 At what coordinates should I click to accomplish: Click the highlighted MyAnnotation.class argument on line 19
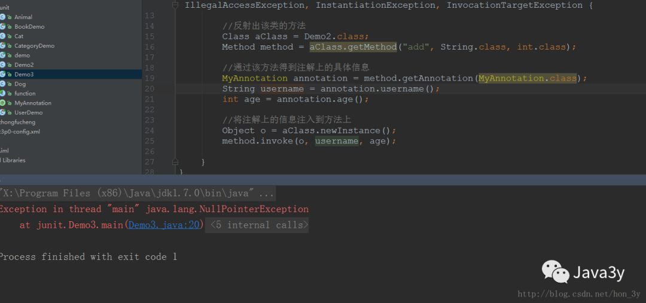point(528,78)
